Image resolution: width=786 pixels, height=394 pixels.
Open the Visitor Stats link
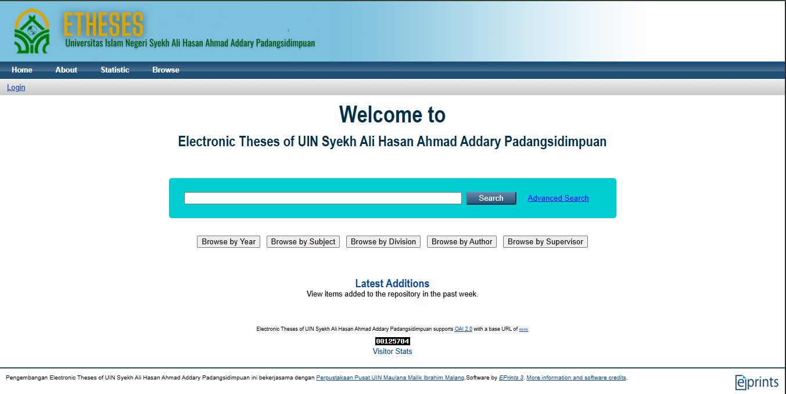(x=392, y=352)
